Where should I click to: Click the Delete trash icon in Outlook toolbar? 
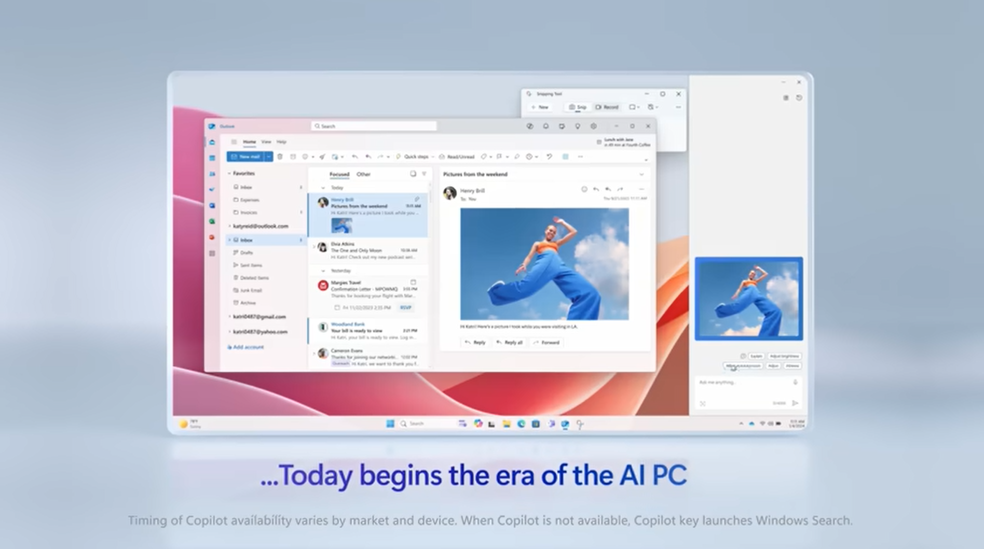(280, 157)
